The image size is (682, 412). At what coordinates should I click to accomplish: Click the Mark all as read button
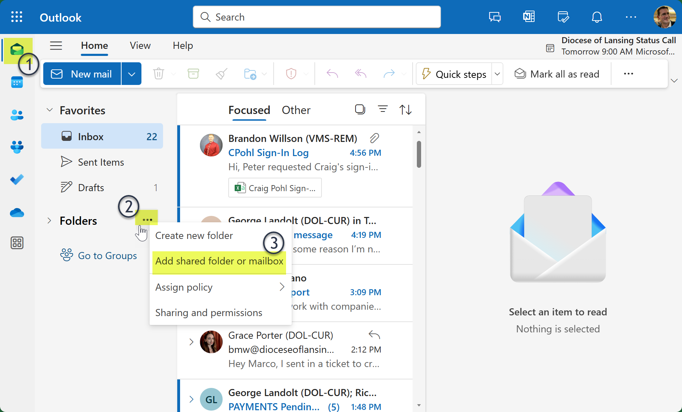557,74
